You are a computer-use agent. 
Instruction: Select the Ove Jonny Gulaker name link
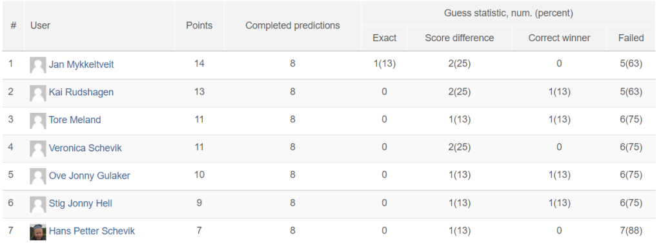tap(89, 175)
